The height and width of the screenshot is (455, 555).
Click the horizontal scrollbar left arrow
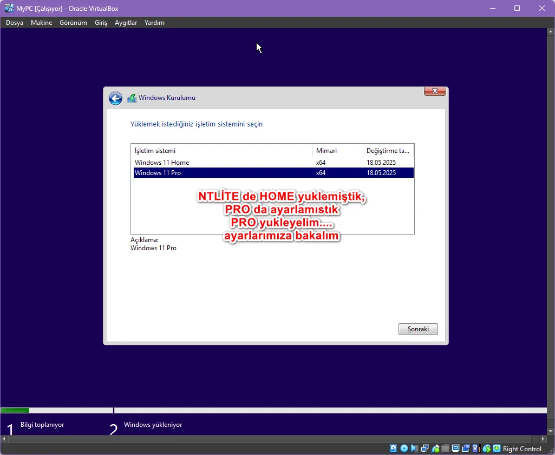pos(4,439)
